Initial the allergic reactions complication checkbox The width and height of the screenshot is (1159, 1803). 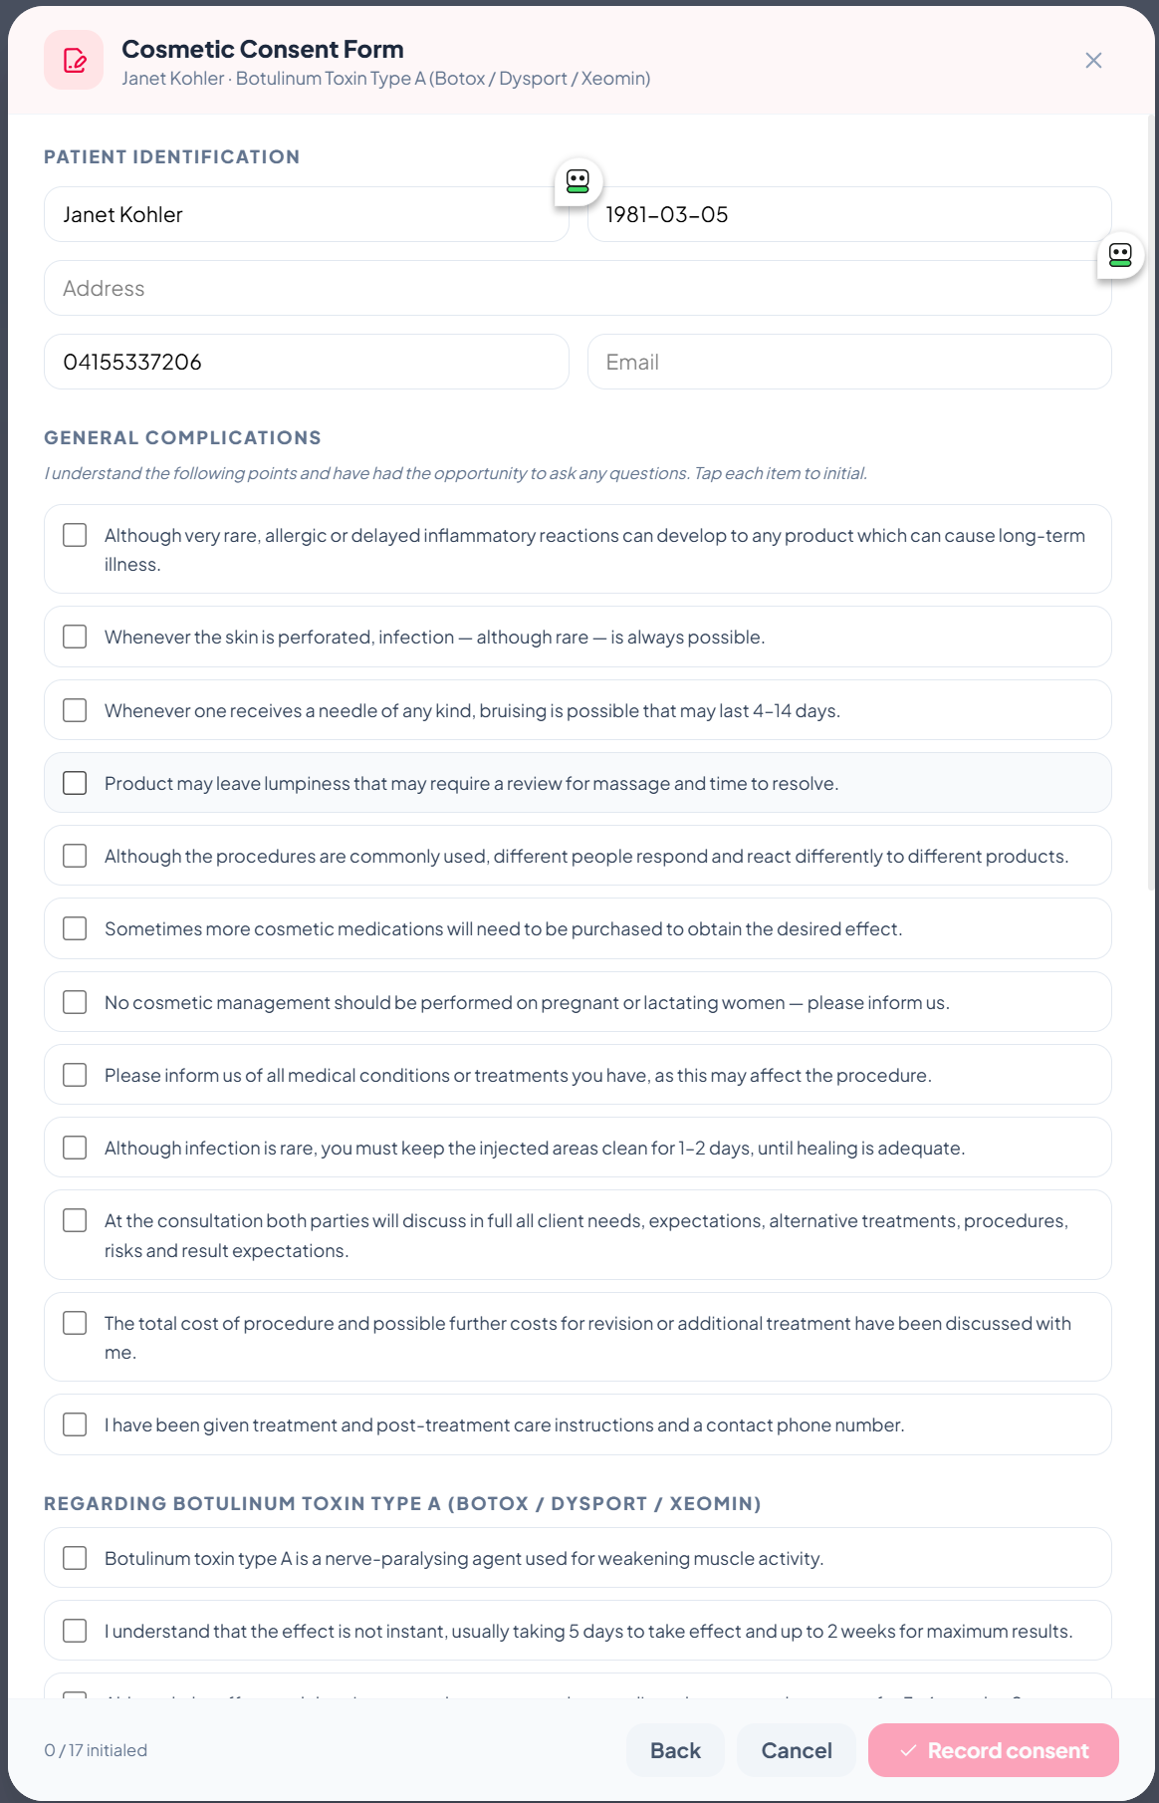point(75,535)
